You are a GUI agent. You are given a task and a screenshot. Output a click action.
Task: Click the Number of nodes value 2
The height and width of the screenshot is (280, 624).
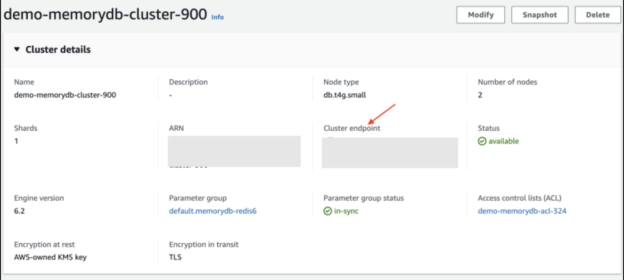coord(480,95)
